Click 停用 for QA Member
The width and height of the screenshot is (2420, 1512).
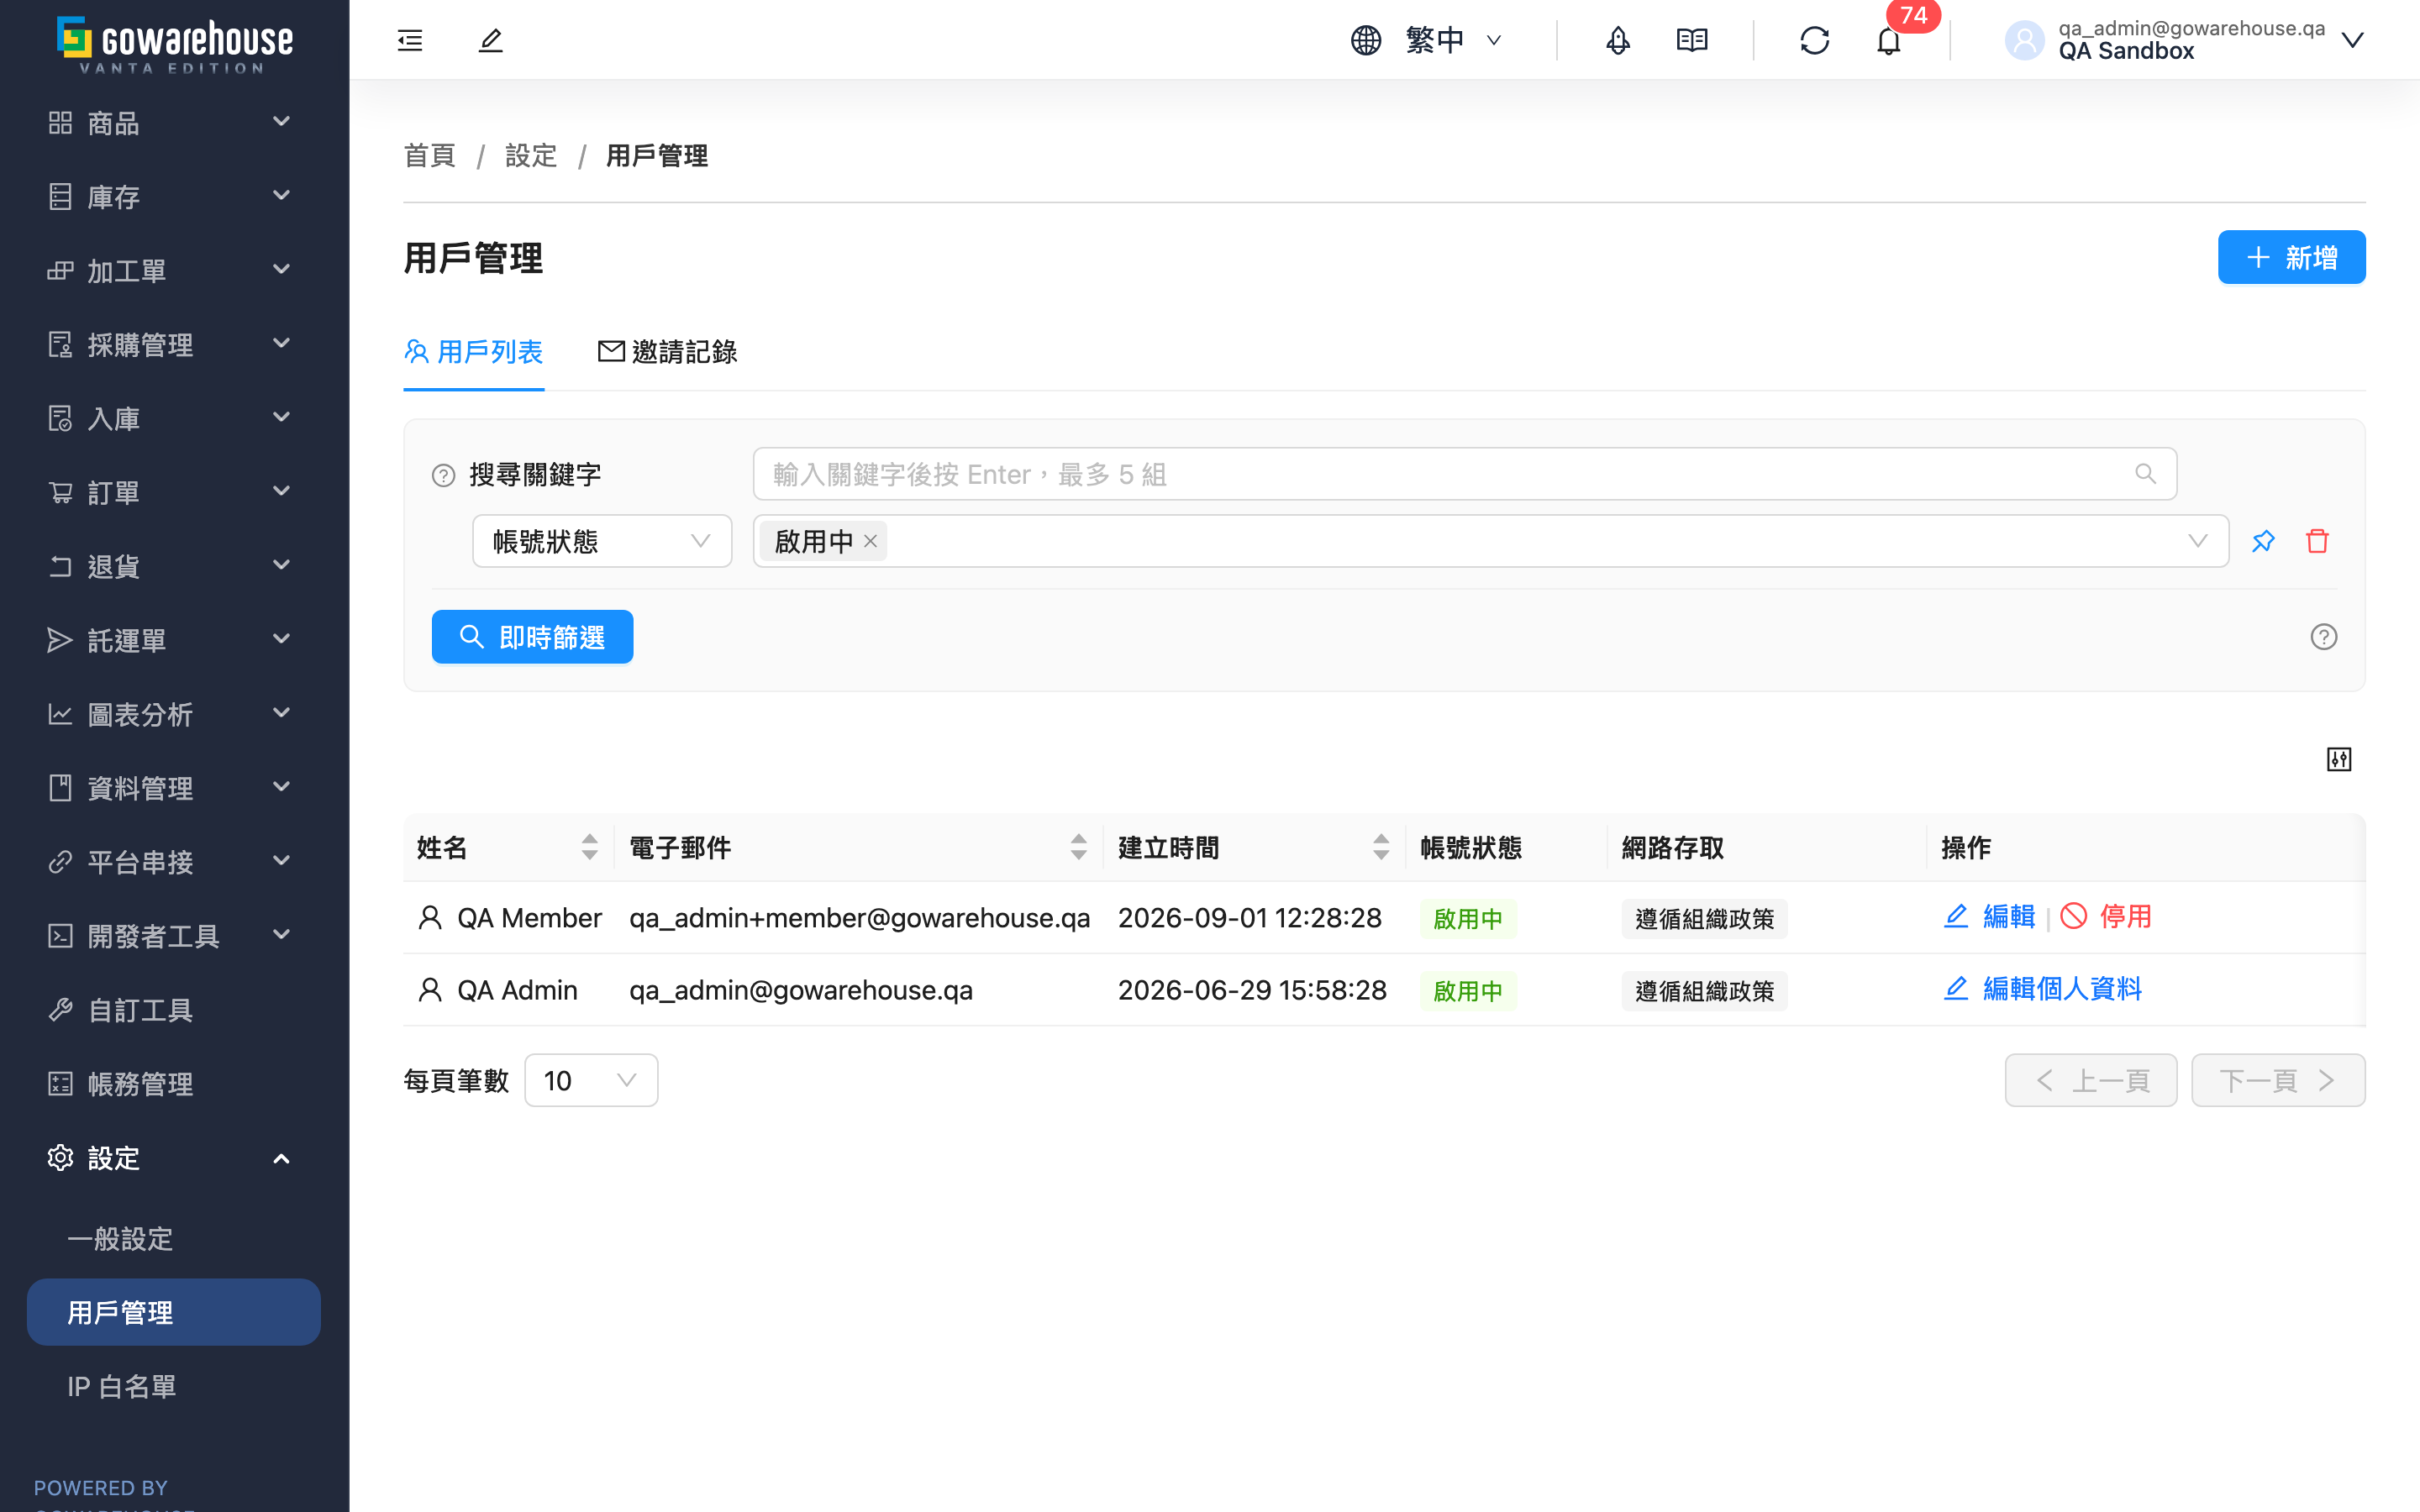2106,916
